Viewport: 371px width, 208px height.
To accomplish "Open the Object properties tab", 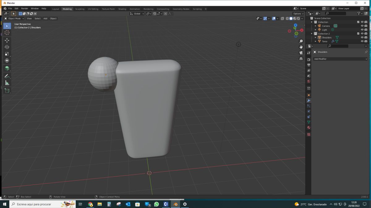I will click(x=309, y=95).
